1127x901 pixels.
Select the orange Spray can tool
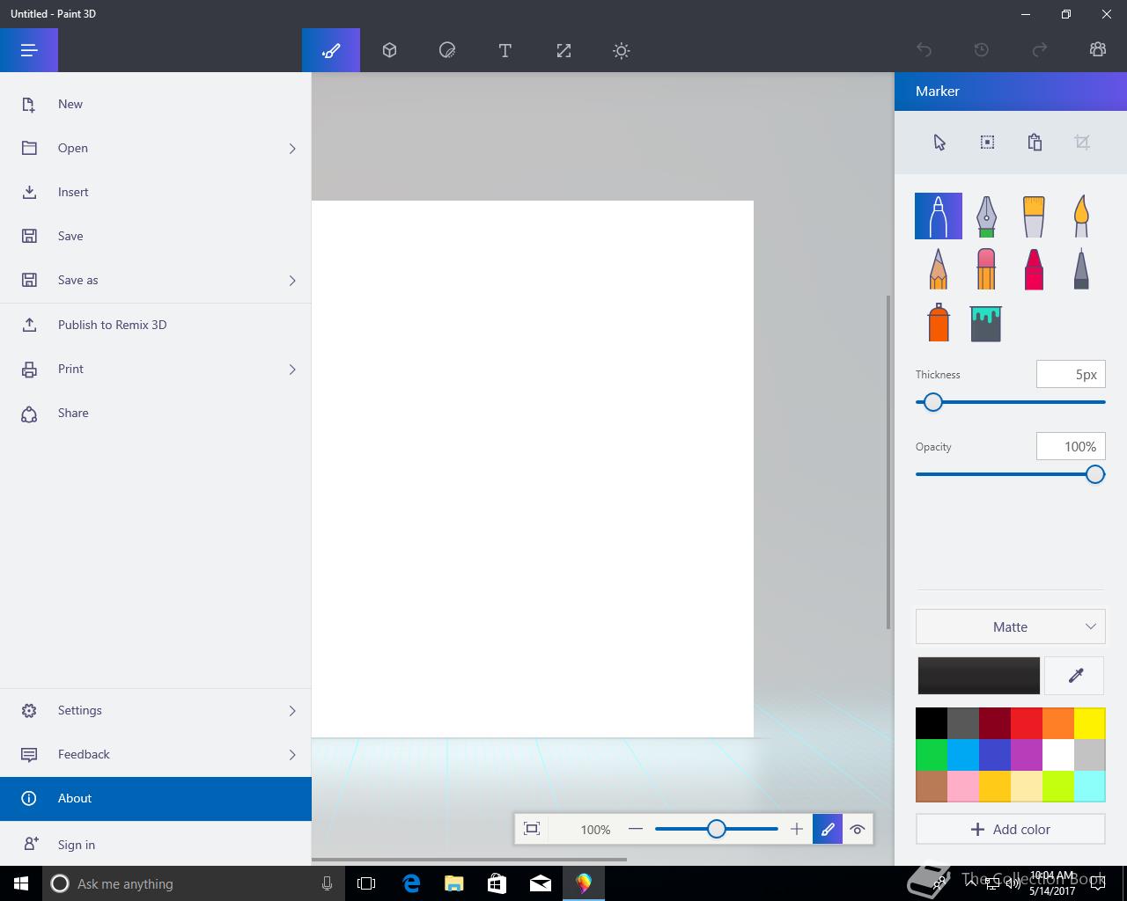tap(939, 322)
